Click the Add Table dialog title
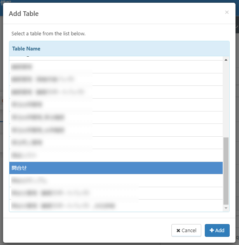 click(x=24, y=14)
